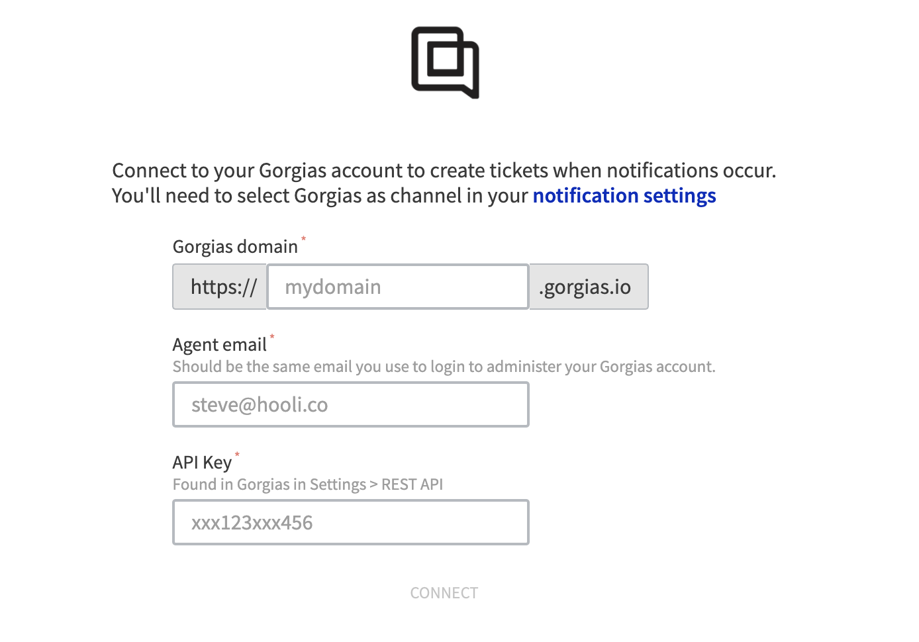Click the Gorgias domain label
Viewport: 919px width, 642px height.
235,247
